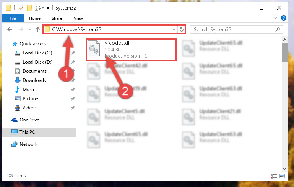
Task: Expand the address bar history dropdown
Action: tap(174, 30)
